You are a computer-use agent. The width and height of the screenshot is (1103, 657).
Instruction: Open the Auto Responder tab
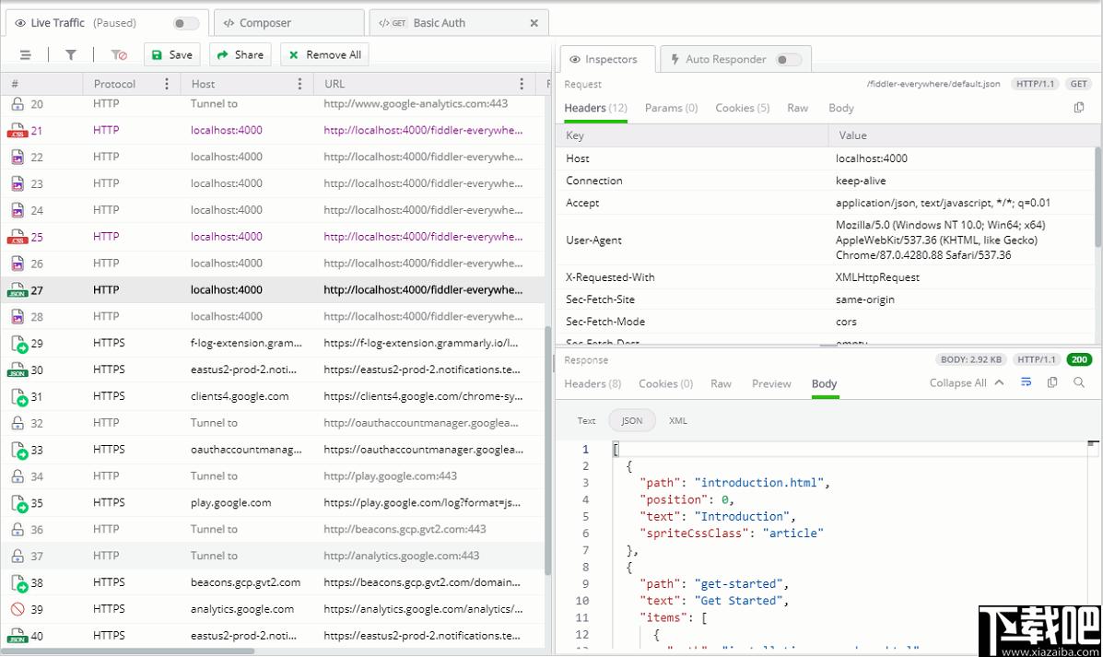(x=736, y=59)
